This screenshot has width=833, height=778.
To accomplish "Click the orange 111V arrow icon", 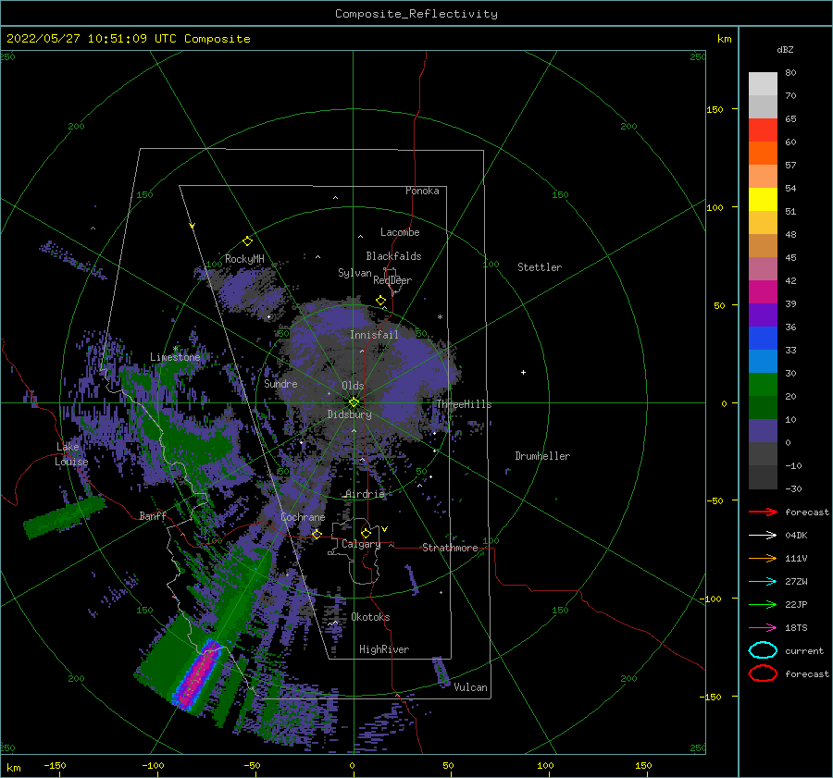I will 763,558.
